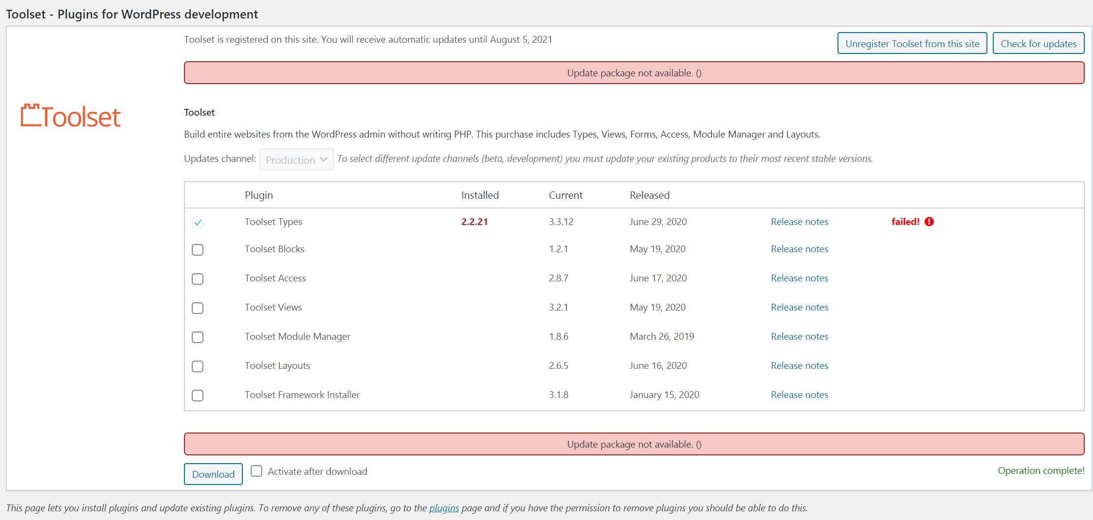The width and height of the screenshot is (1093, 520).
Task: Click the Toolset Blocks plugin name
Action: (274, 249)
